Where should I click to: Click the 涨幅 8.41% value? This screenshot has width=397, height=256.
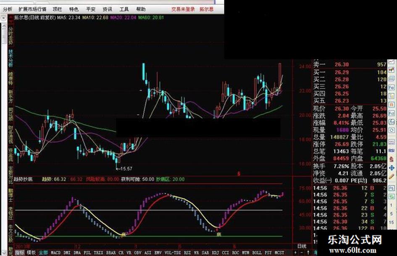tap(341, 123)
